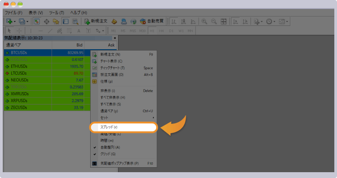Image resolution: width=337 pixels, height=178 pixels.
Task: Open the Strategy Tester magnifier icon
Action: tap(75, 21)
